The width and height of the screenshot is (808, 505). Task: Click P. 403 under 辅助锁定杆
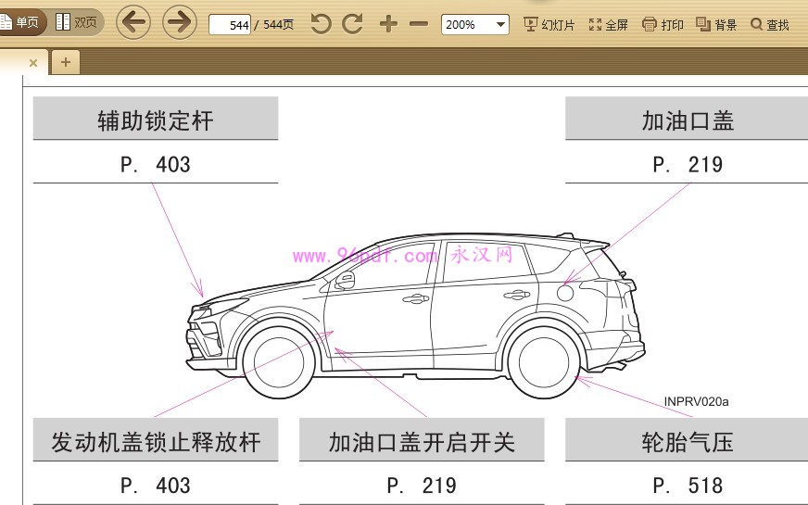tap(156, 164)
